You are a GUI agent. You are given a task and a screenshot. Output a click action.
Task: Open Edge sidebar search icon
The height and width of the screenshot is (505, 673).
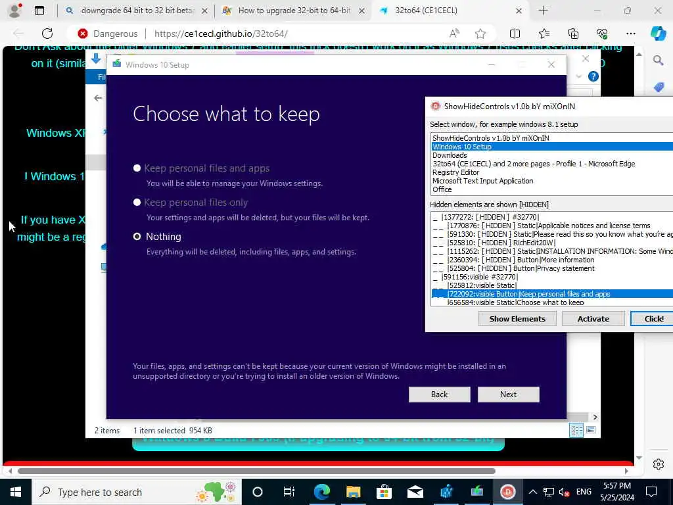click(659, 60)
